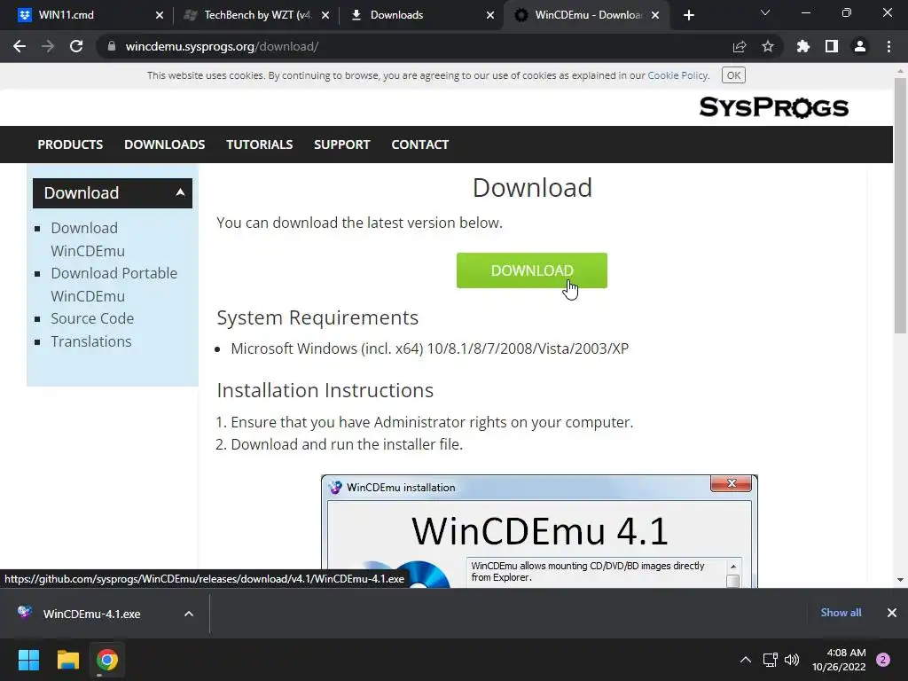
Task: Open the downloaded WinCDEmu-4.1.exe file
Action: pyautogui.click(x=91, y=614)
